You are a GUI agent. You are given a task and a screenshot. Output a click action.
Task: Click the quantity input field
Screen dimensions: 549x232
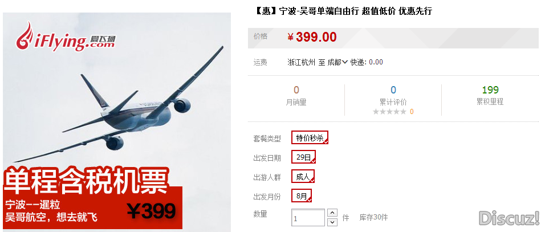click(x=308, y=218)
